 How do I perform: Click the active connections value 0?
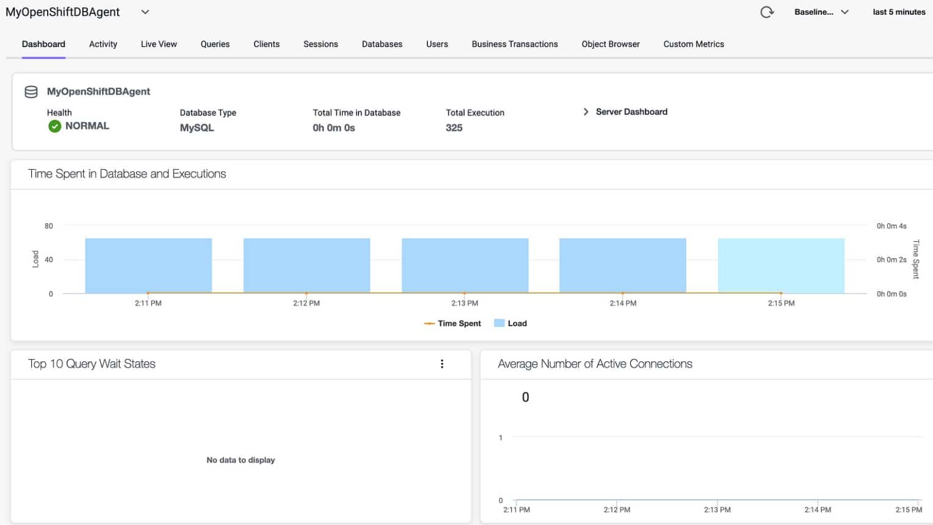click(525, 397)
